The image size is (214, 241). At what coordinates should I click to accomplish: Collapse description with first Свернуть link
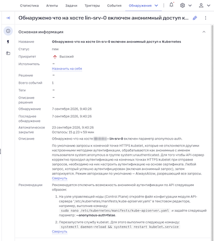[x=59, y=178]
